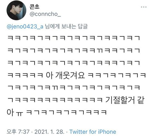Screen dimensions: 154x136
Task: Click the ㄲ character in the second text line
Action: 100,51
